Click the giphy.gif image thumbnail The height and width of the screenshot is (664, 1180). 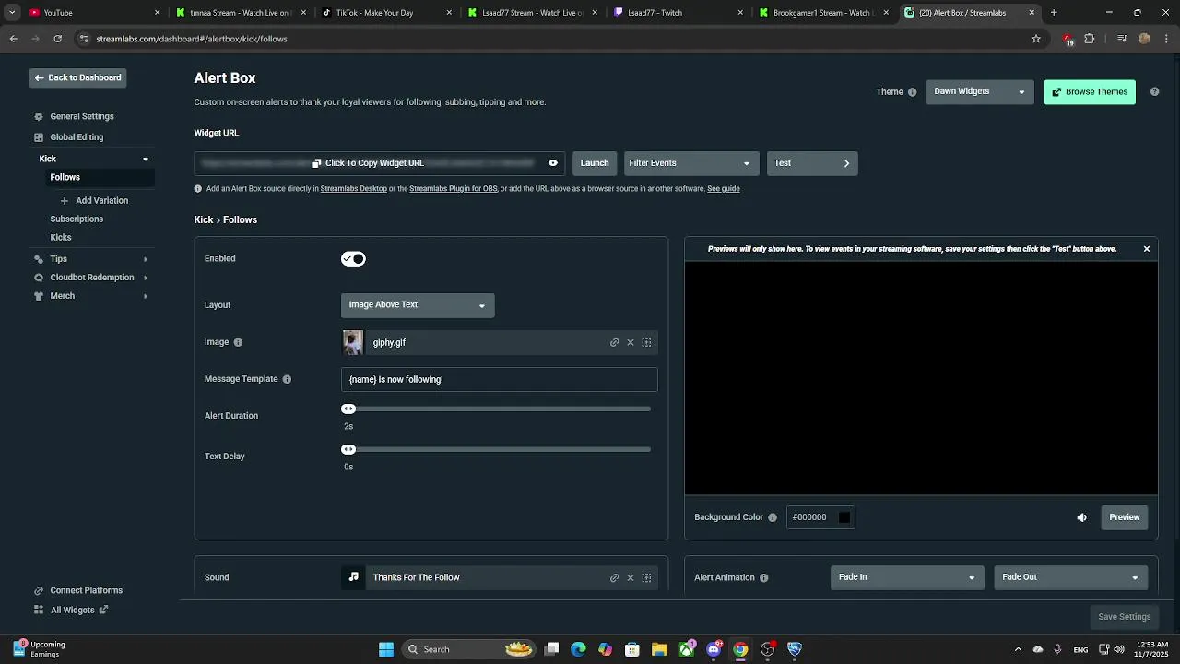point(353,342)
